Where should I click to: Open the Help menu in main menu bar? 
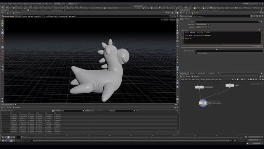pos(50,4)
